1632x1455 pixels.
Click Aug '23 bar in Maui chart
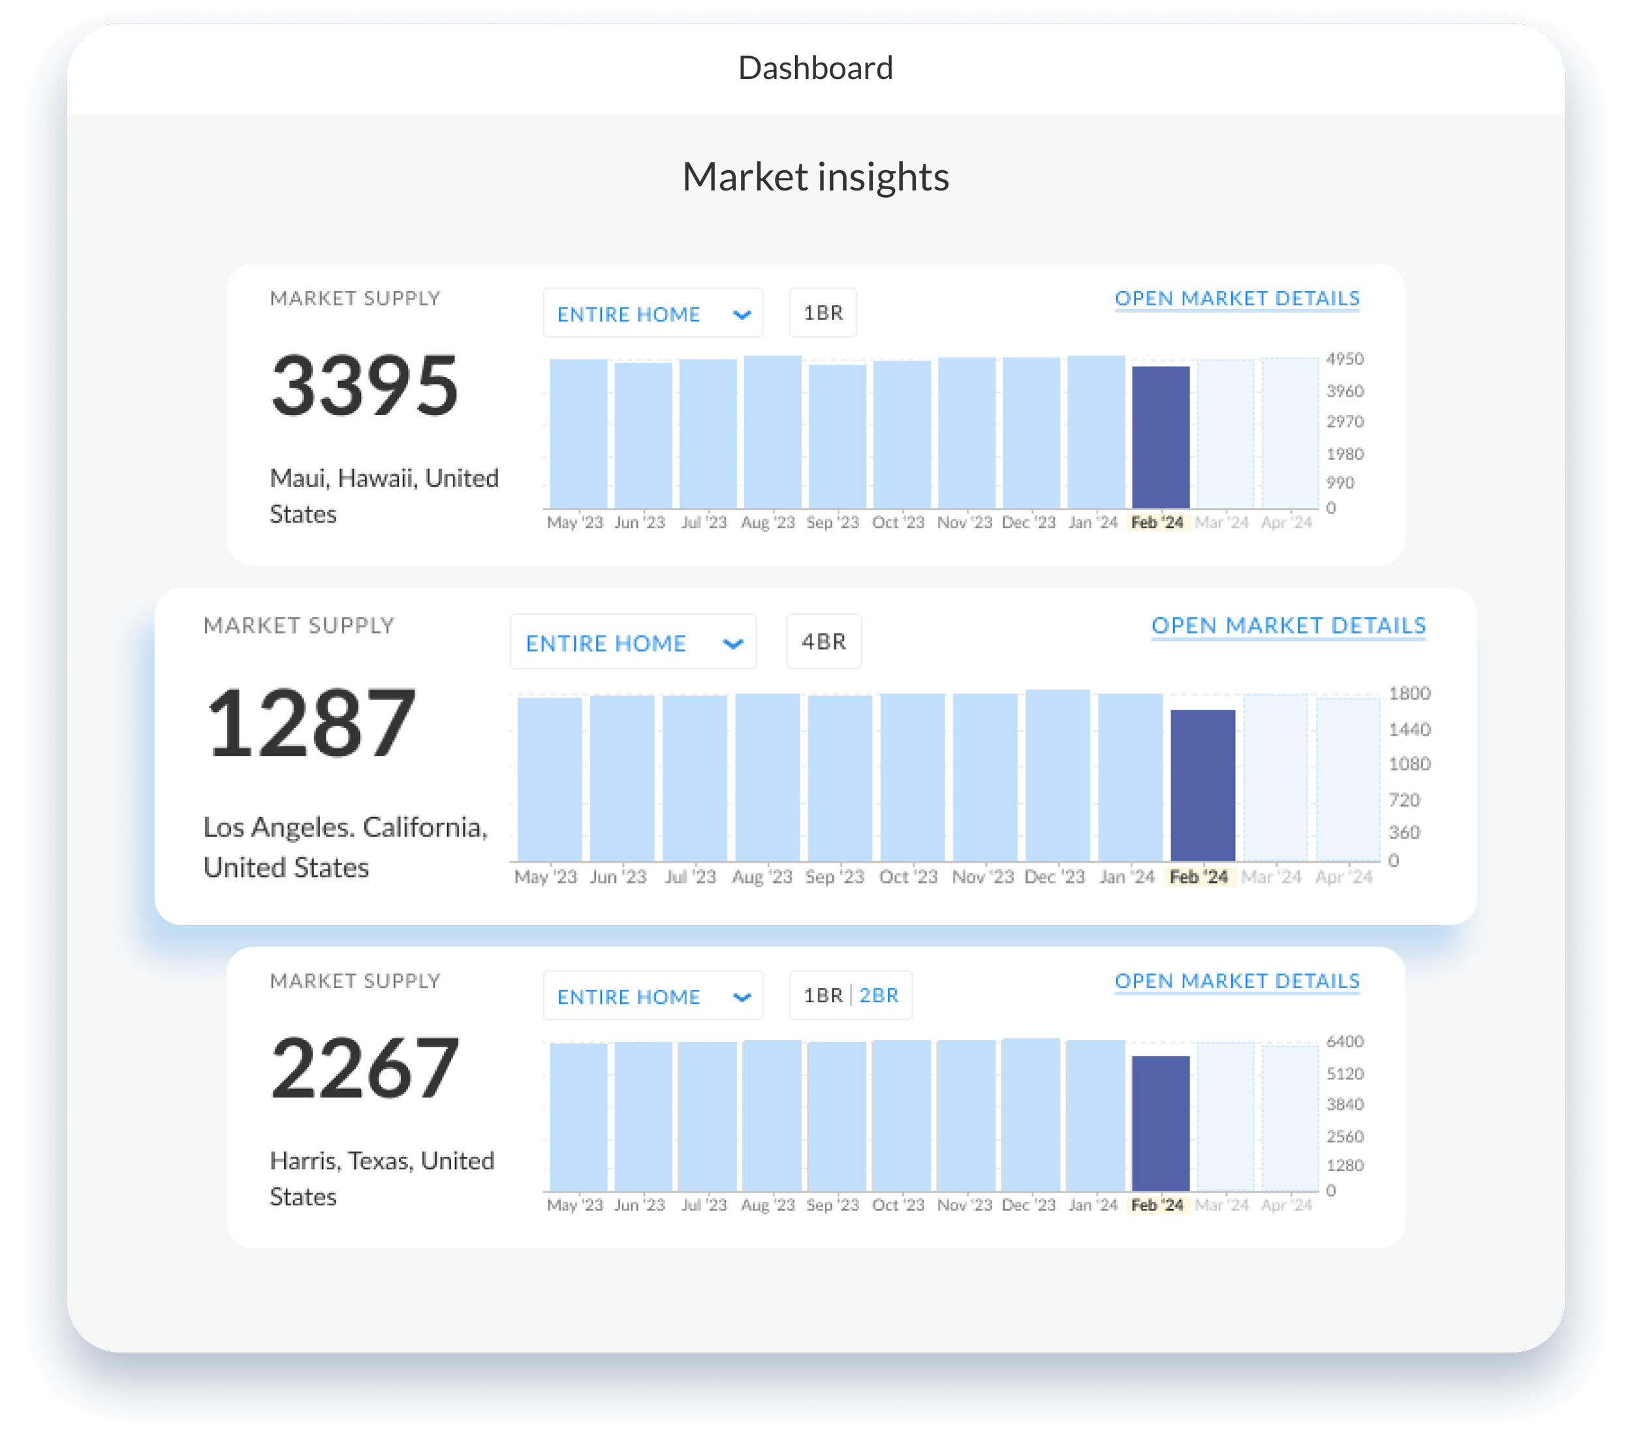773,433
